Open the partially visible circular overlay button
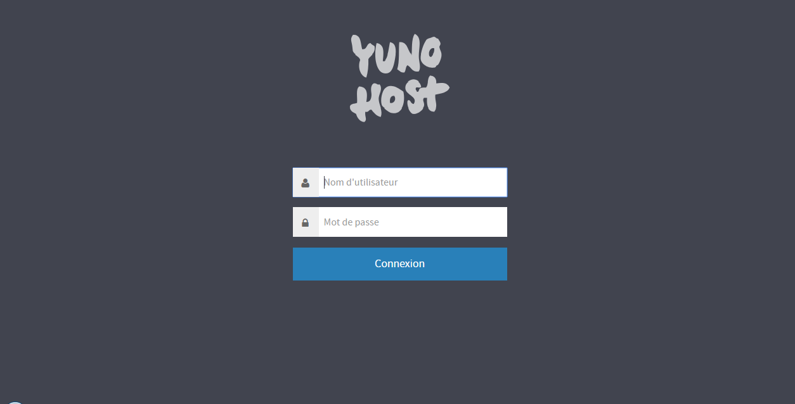The height and width of the screenshot is (404, 795). 14,402
